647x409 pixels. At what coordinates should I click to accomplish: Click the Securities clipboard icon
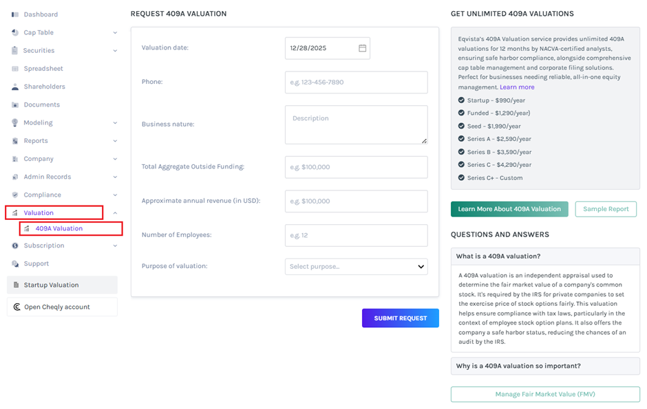[15, 51]
